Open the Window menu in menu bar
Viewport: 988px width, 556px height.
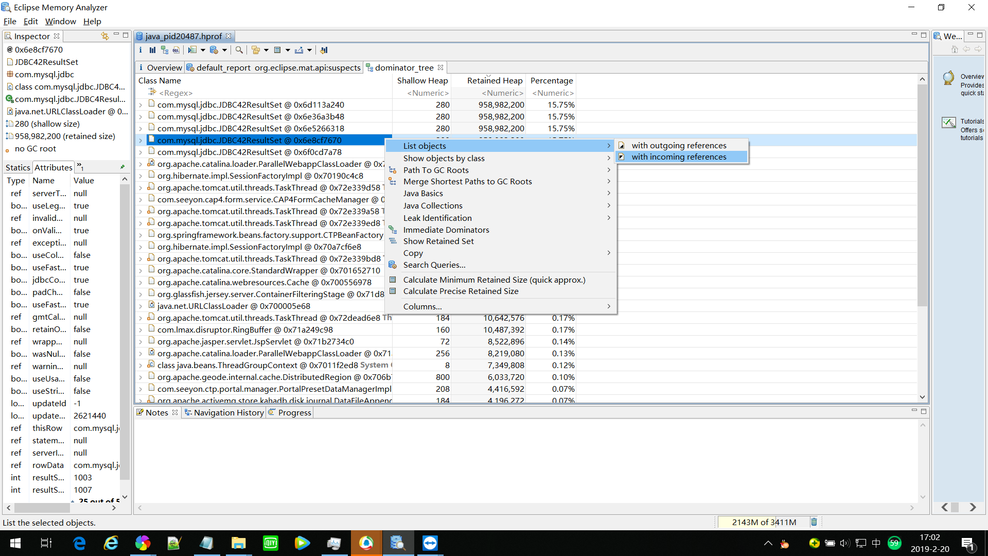coord(60,22)
